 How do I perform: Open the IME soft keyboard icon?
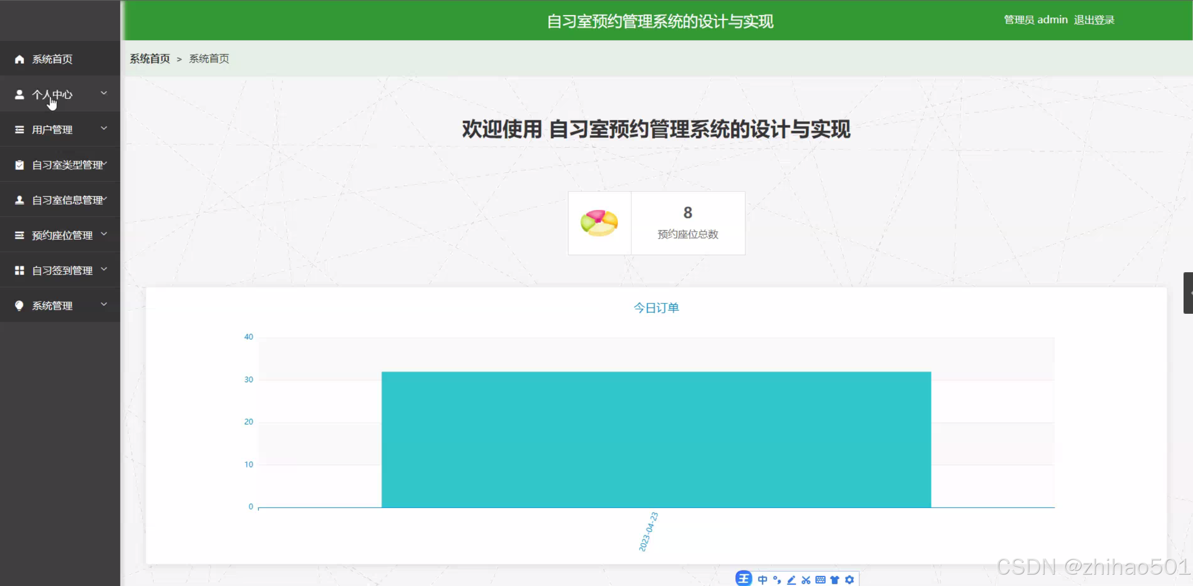point(820,580)
